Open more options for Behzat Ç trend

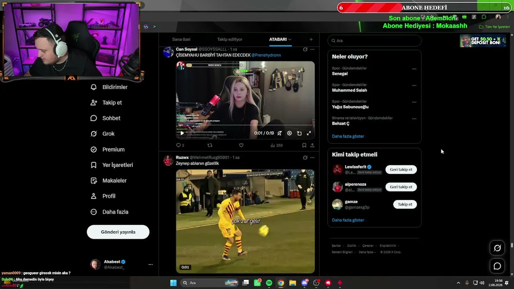click(414, 119)
